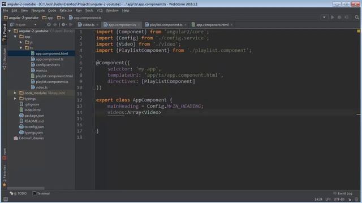Click the collapse all icon in Project panel
This screenshot has height=203, width=362.
[55, 25]
